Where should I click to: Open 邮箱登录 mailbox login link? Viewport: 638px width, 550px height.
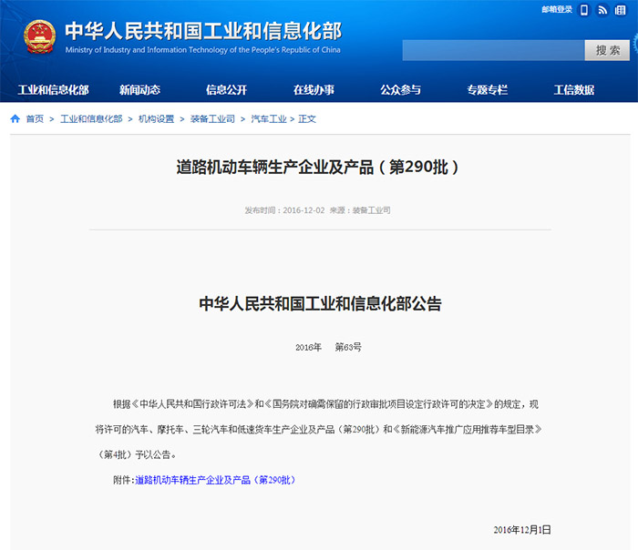(557, 9)
